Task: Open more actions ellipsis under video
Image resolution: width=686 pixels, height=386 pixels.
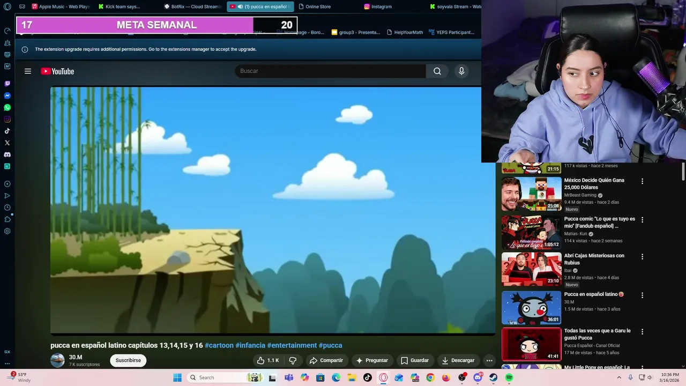Action: coord(489,360)
